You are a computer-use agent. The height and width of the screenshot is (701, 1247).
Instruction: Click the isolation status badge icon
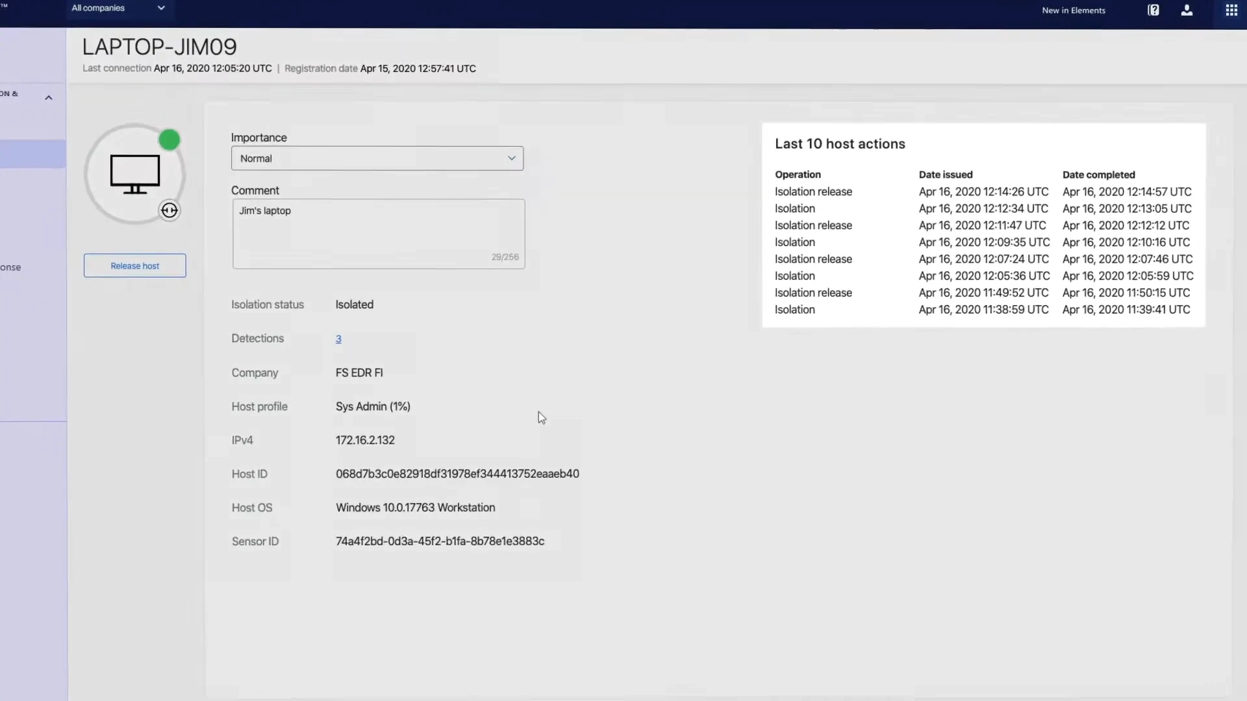(x=170, y=210)
